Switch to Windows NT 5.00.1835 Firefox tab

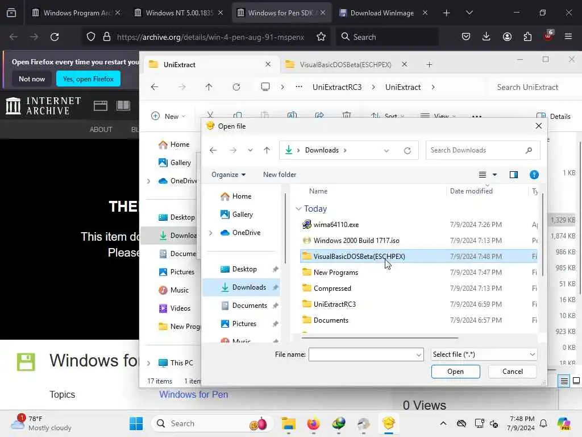(x=179, y=13)
